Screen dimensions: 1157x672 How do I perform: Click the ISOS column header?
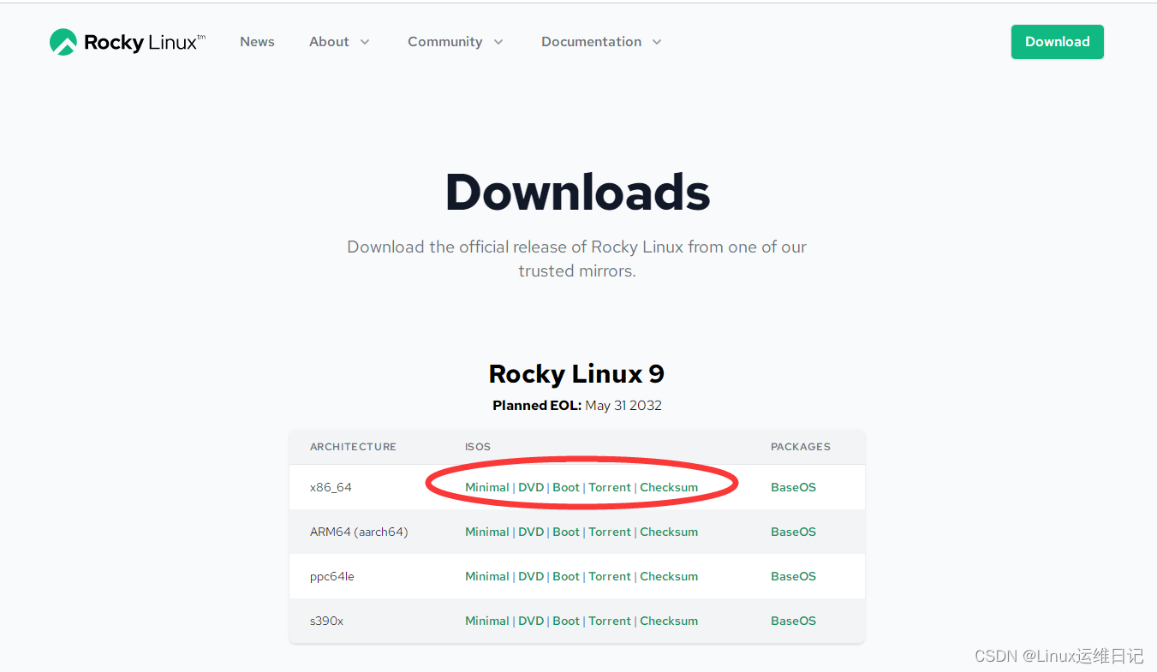coord(478,447)
